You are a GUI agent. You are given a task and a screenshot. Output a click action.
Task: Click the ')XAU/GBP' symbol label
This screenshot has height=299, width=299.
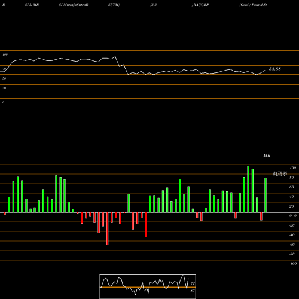(x=200, y=5)
